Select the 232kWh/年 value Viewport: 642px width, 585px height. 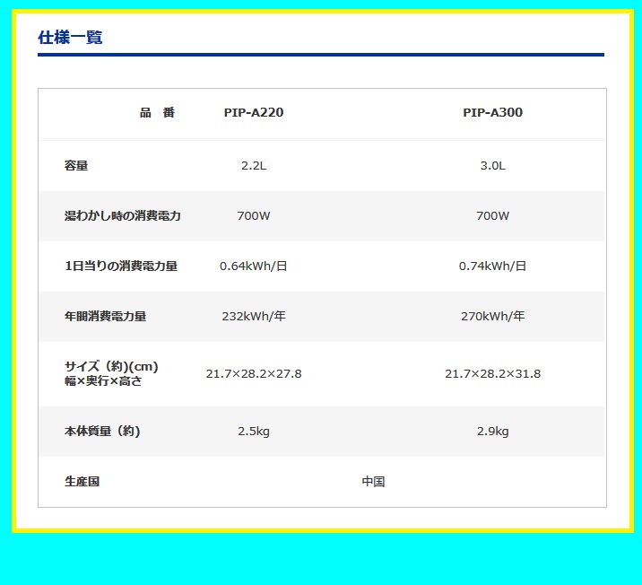[x=254, y=317]
